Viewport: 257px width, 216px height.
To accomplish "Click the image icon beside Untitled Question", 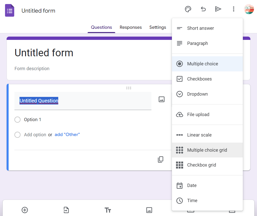I will tap(162, 99).
